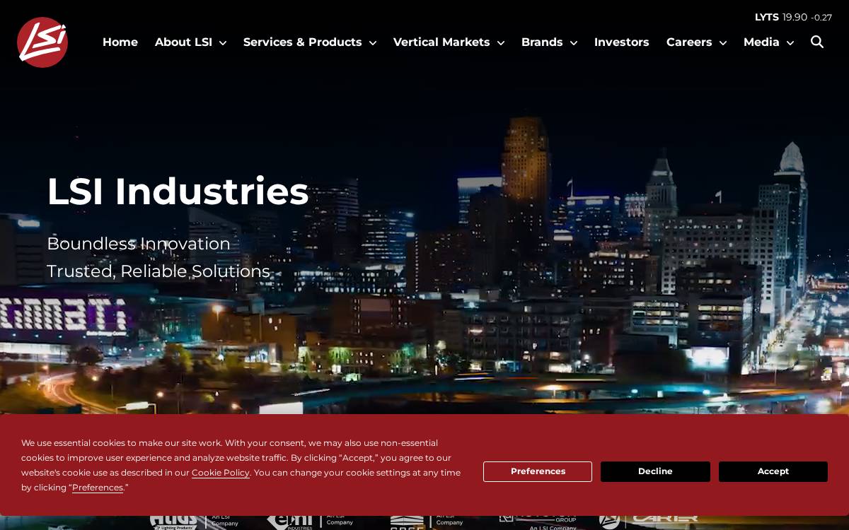Open the About LSI menu
This screenshot has height=530, width=849.
tap(183, 42)
